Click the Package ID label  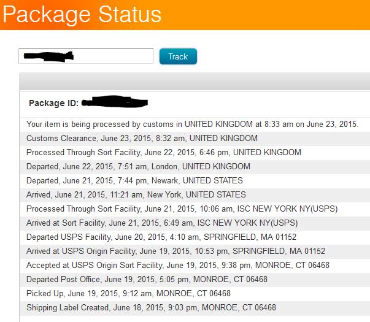pos(54,103)
